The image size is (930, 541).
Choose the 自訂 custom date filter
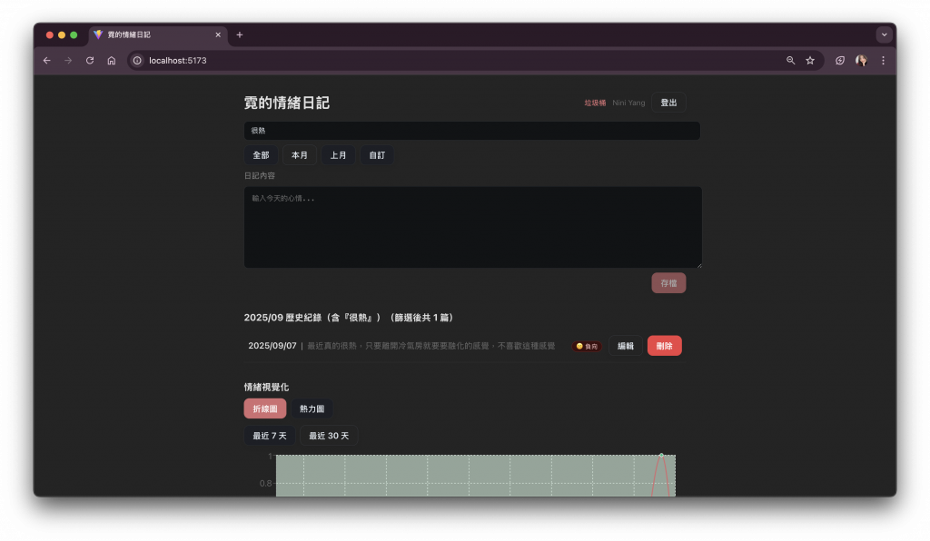click(377, 155)
